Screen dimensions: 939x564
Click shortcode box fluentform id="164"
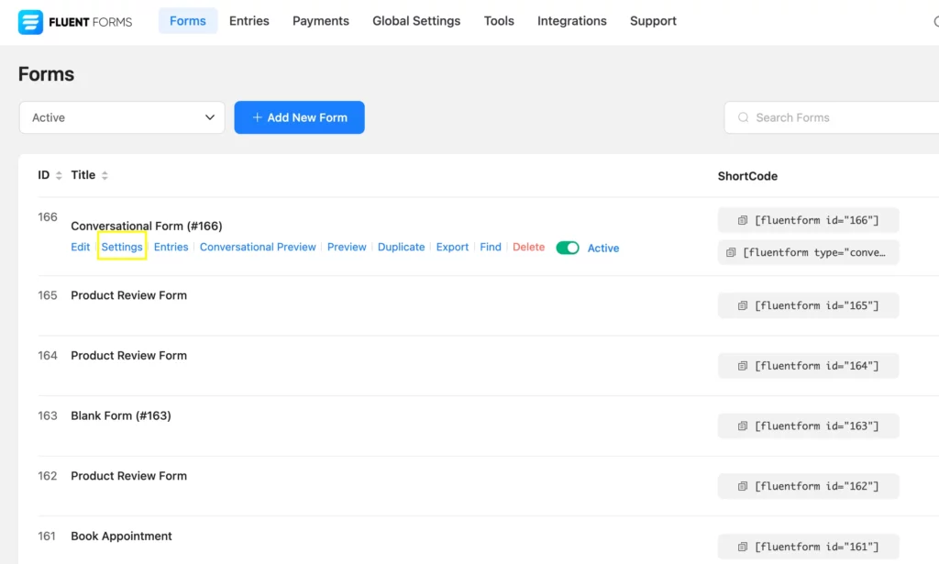tap(809, 366)
